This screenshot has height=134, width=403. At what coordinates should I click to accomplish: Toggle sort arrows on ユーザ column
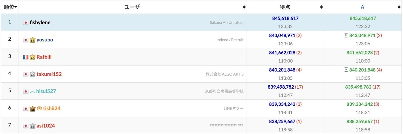point(244,7)
